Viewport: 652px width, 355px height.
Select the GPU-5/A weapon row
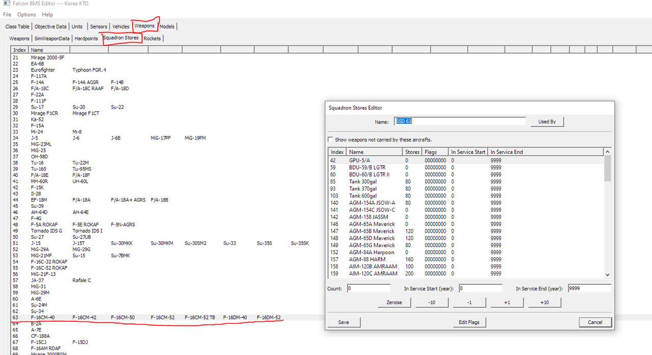tap(466, 160)
